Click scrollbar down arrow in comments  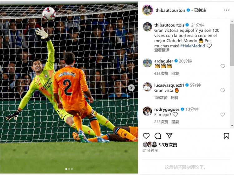232,126
